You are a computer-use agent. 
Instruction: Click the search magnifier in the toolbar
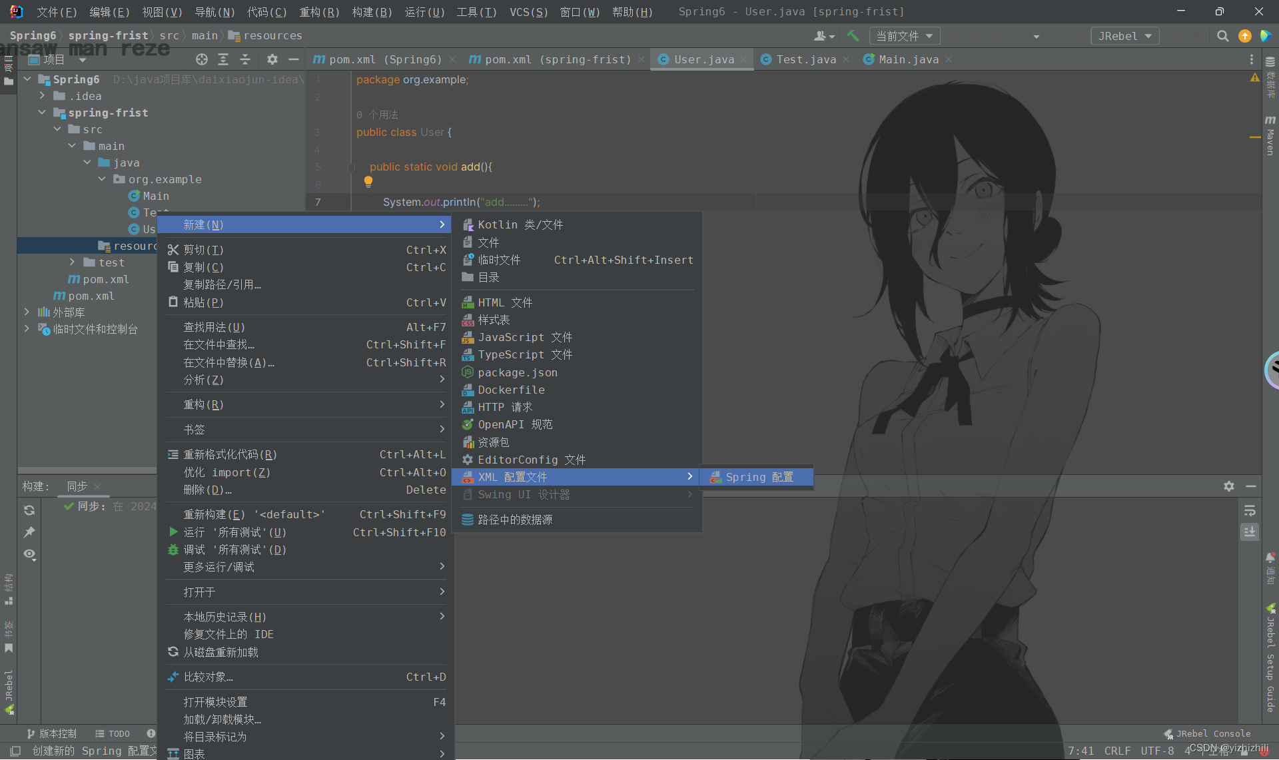pyautogui.click(x=1223, y=36)
